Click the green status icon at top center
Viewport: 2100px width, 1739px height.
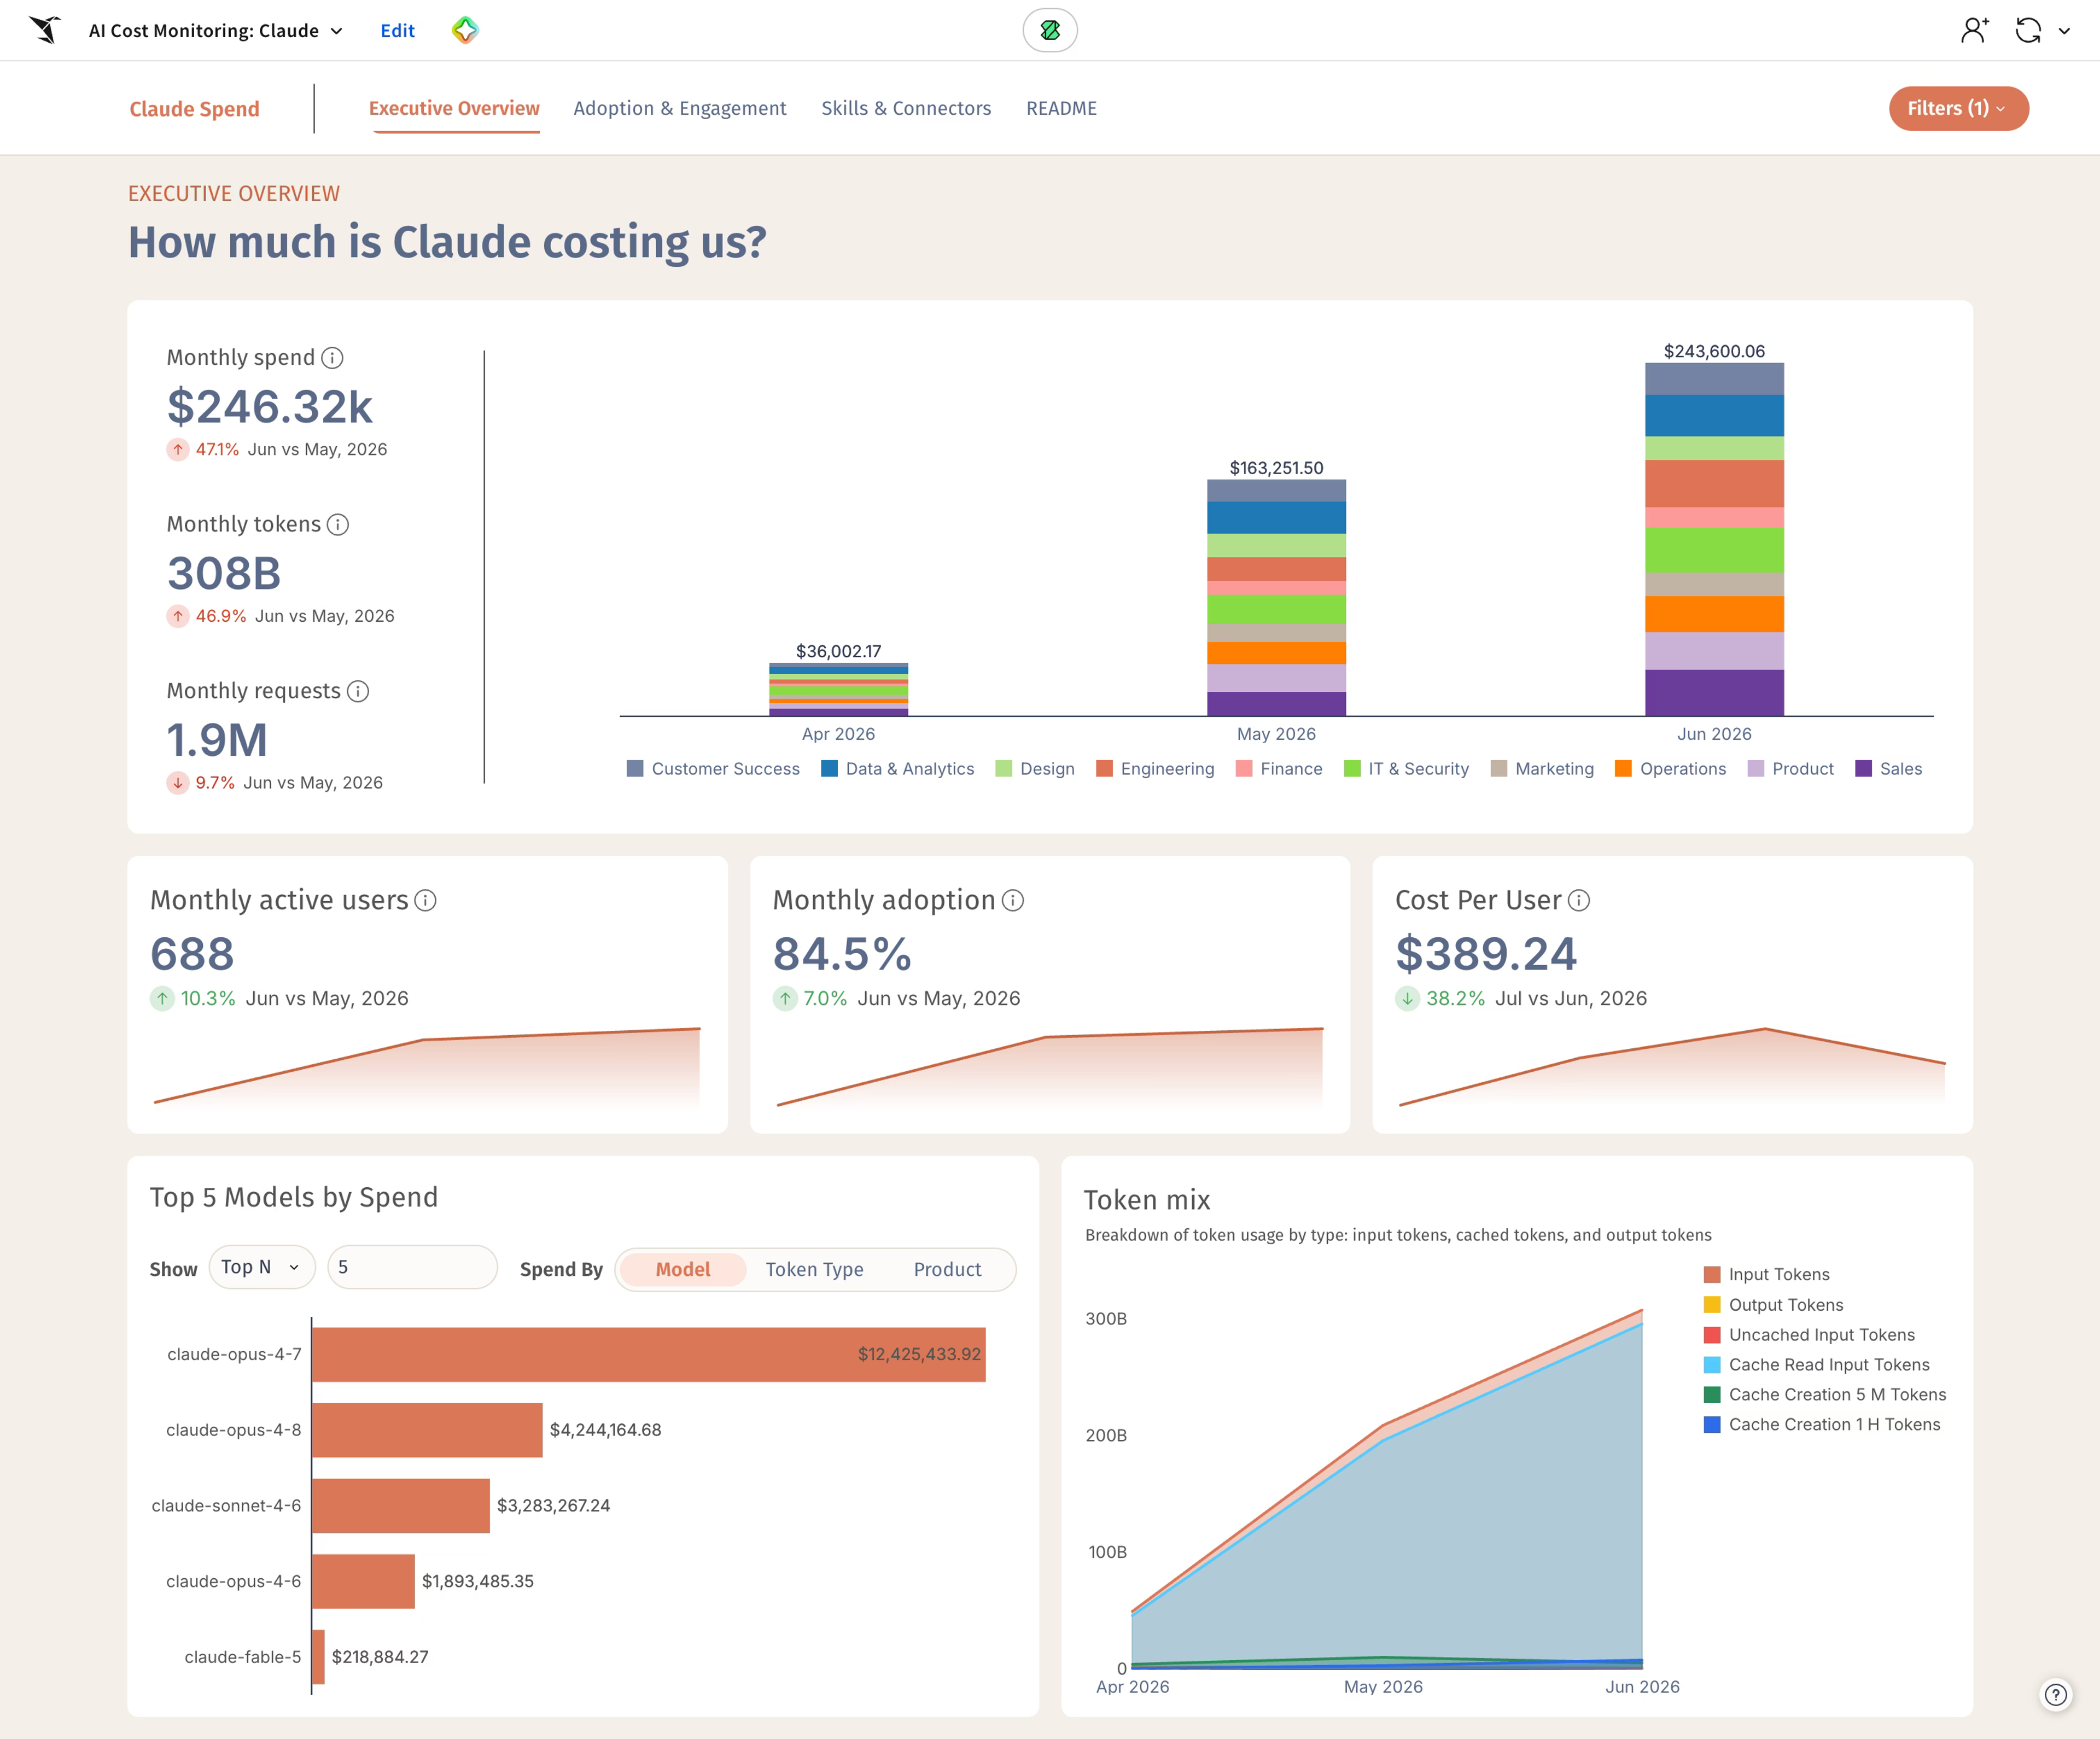pyautogui.click(x=1050, y=30)
